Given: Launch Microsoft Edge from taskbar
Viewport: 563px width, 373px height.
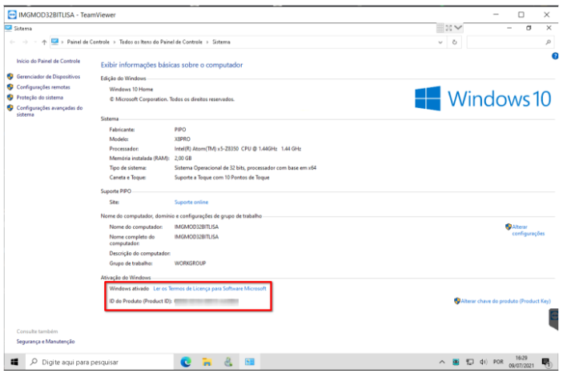Looking at the screenshot, I should pos(186,362).
